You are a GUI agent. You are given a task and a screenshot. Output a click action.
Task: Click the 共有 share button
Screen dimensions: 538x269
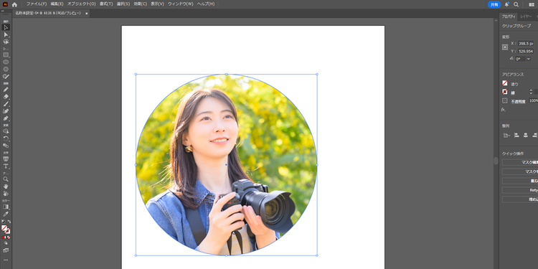494,4
